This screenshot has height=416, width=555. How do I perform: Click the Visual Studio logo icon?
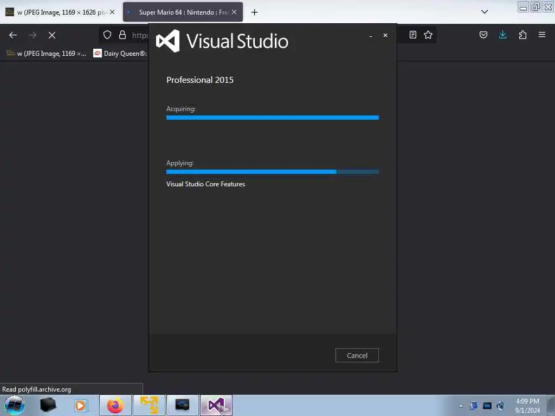168,41
